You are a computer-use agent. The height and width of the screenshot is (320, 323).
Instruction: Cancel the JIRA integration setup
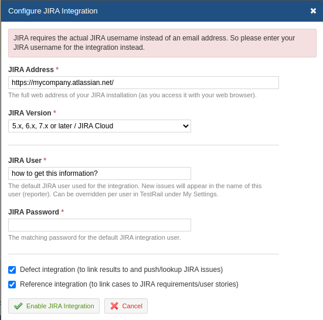126,306
